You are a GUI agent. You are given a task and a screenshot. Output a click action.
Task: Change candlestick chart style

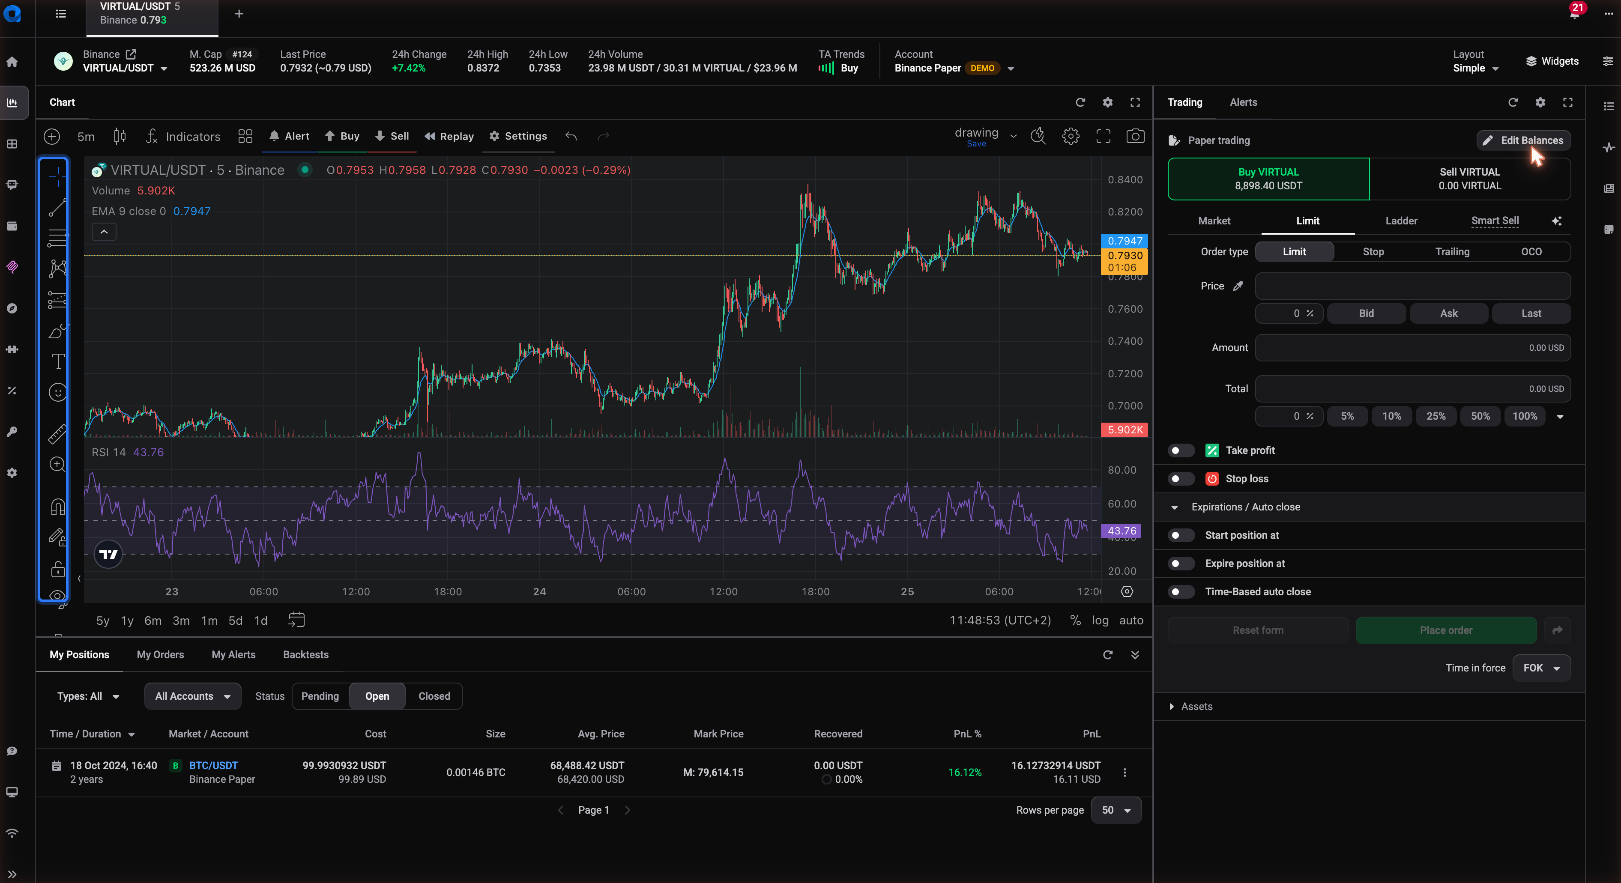(120, 137)
